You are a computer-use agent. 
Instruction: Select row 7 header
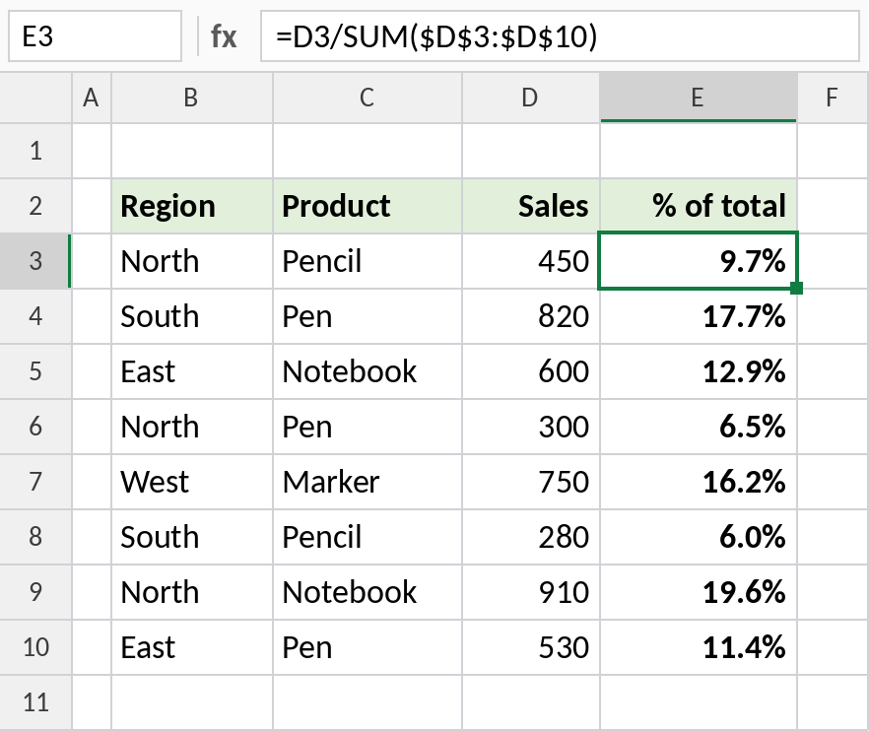tap(35, 482)
